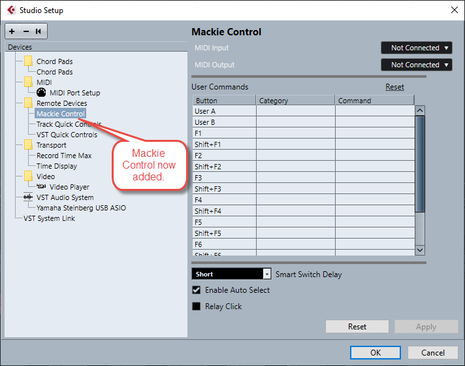Click the commands list scroll-down arrow

pyautogui.click(x=420, y=250)
